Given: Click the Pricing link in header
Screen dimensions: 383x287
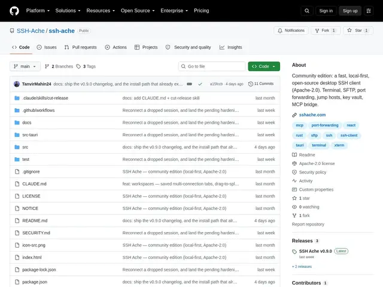Looking at the screenshot, I should tap(202, 11).
